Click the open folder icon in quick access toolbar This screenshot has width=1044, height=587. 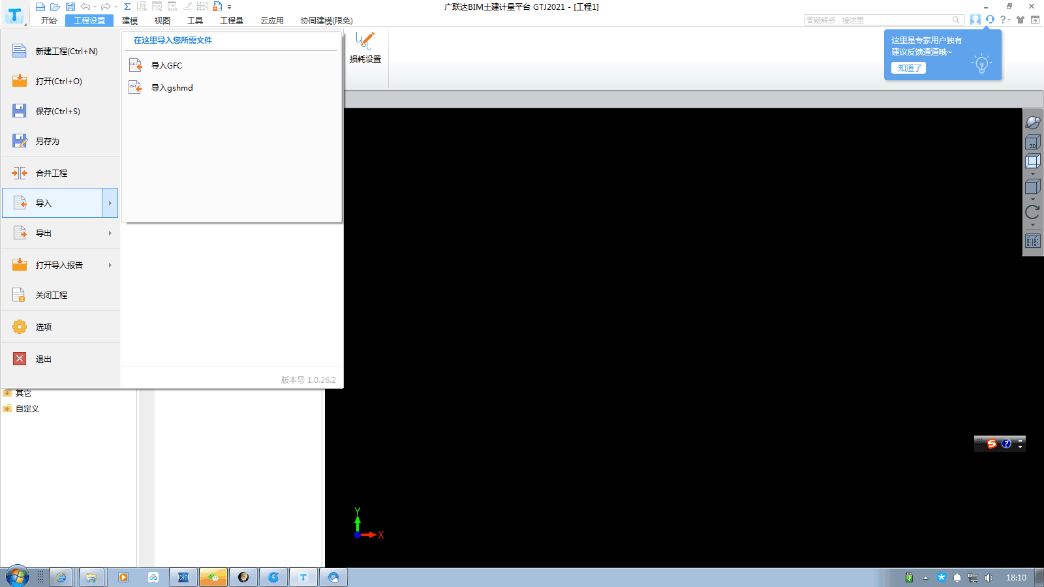click(55, 7)
